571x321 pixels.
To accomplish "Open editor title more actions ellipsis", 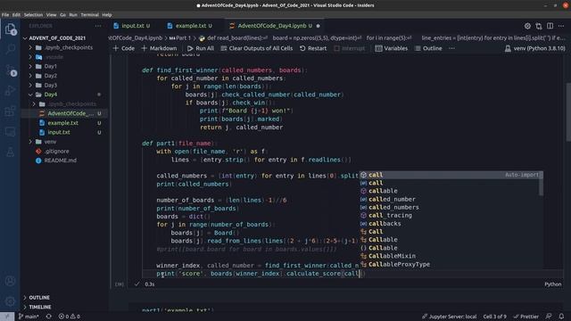I will 561,26.
